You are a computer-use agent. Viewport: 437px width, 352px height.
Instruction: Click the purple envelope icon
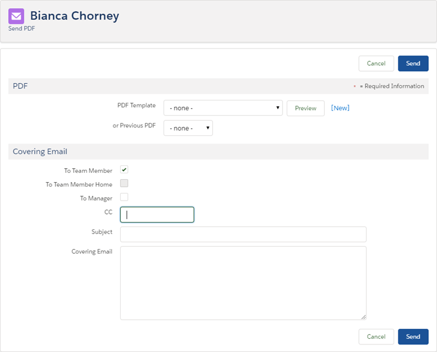coord(16,16)
